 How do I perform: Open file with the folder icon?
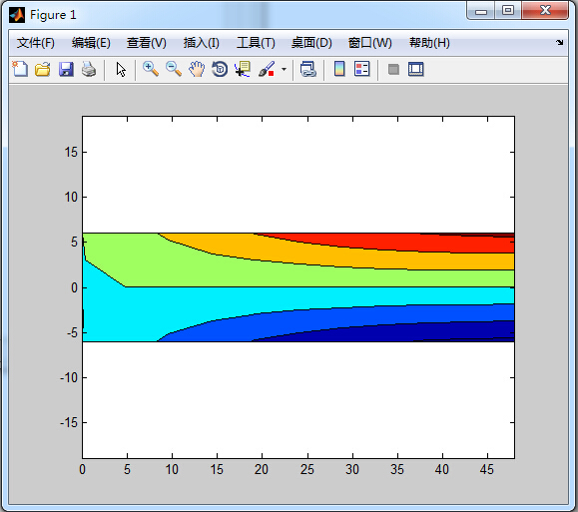(43, 69)
